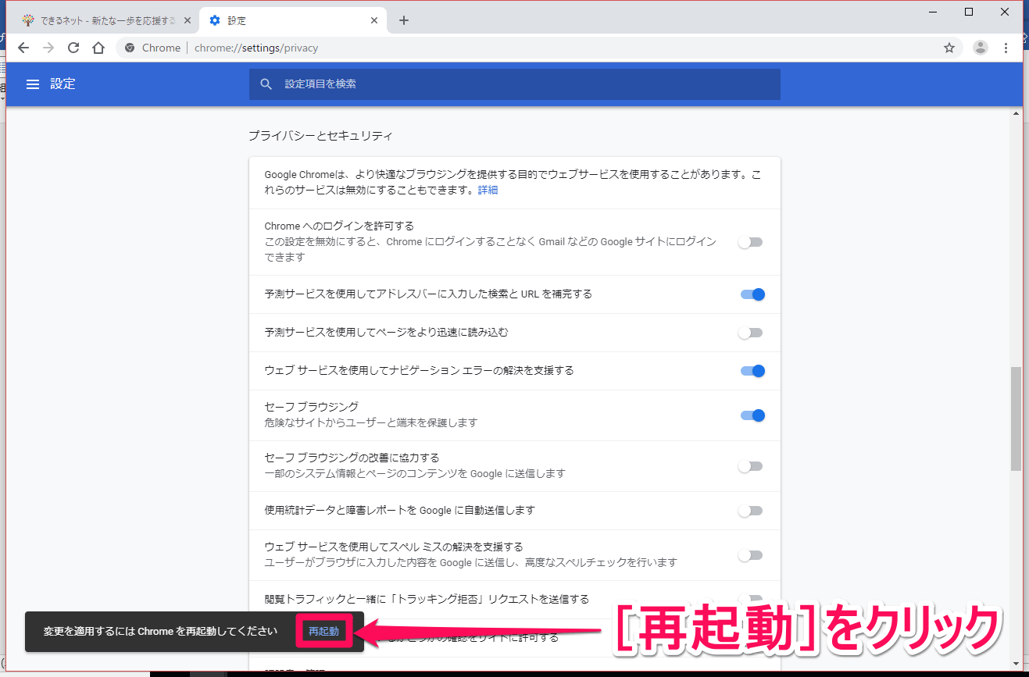Toggle 使用統計データと障害レポート switch
The image size is (1029, 677).
[x=751, y=511]
